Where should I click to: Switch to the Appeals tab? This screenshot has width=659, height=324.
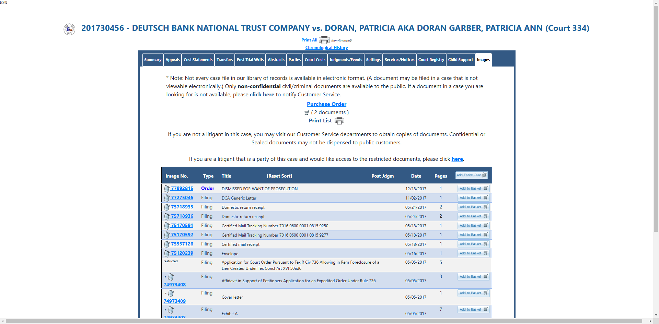[x=173, y=60]
